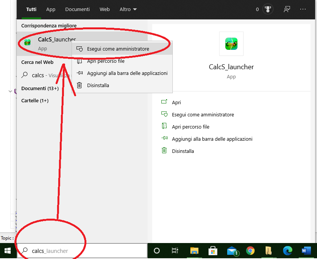
Task: Open Mail app from taskbar
Action: 233,251
